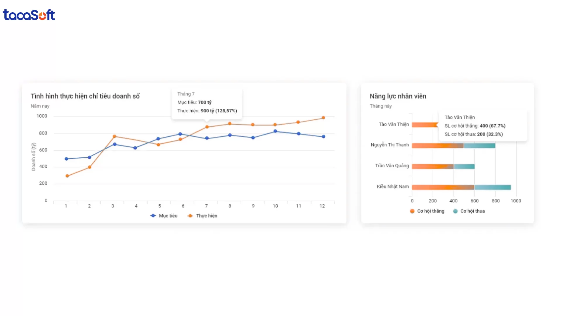Screen dimensions: 561x316
Task: Select Trần Văn Quảng's orange win bar
Action: [432, 166]
